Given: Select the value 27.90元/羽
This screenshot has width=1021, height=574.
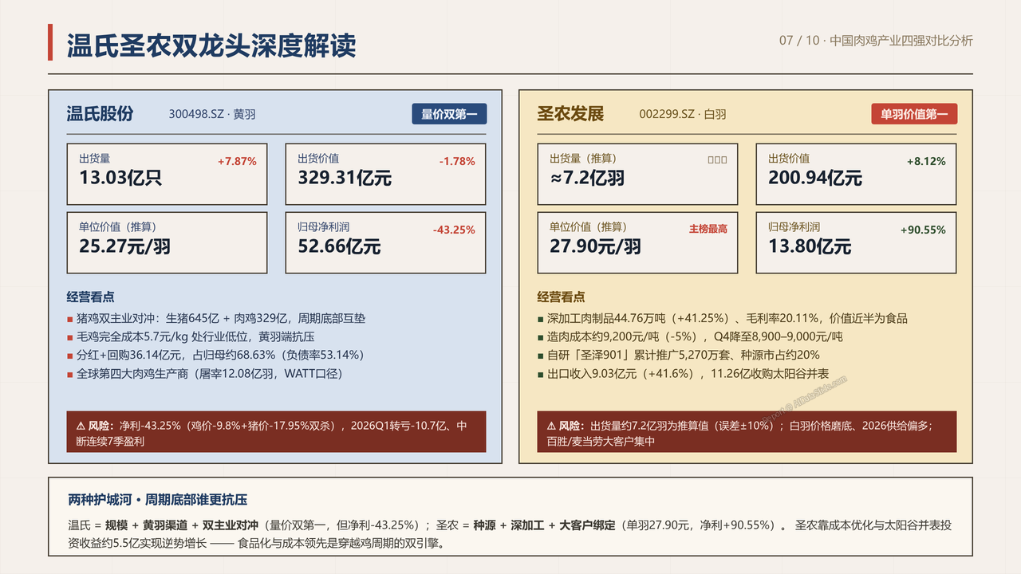Looking at the screenshot, I should point(595,246).
